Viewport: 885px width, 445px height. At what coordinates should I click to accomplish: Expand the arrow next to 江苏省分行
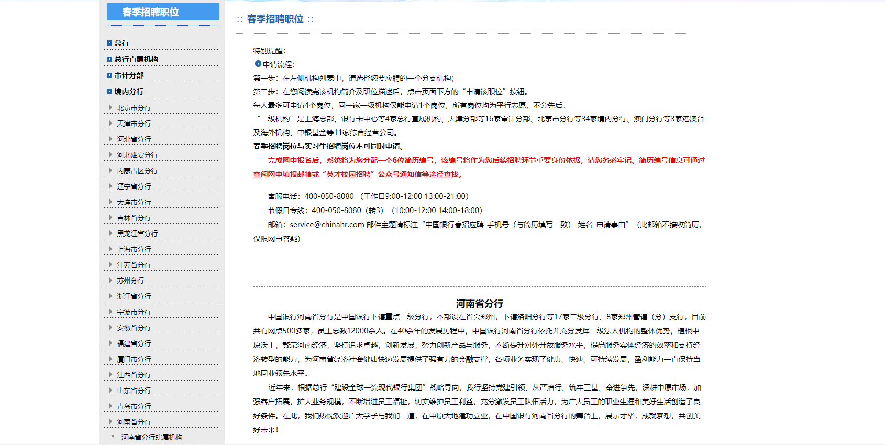(x=110, y=264)
